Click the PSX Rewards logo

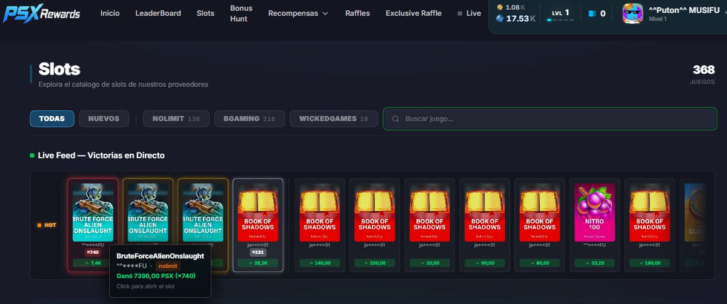point(41,13)
